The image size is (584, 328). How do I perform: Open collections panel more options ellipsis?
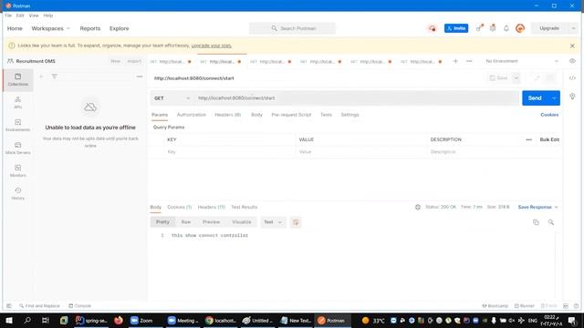(x=140, y=77)
